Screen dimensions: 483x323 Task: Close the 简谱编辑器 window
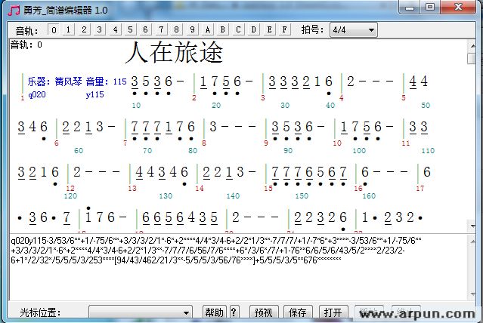coord(458,8)
